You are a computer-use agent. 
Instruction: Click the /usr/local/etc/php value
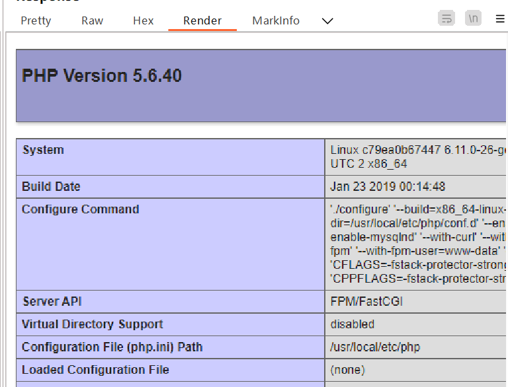pos(375,347)
